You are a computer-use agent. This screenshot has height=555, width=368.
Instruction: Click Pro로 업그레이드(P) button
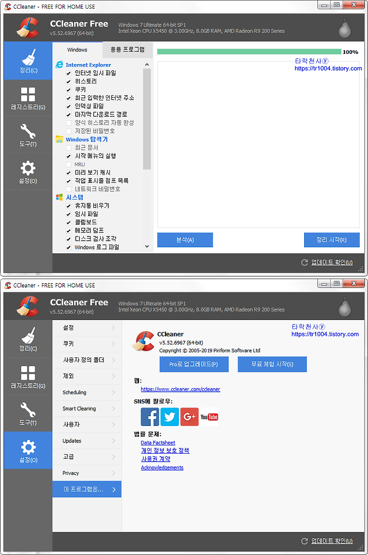coord(194,364)
